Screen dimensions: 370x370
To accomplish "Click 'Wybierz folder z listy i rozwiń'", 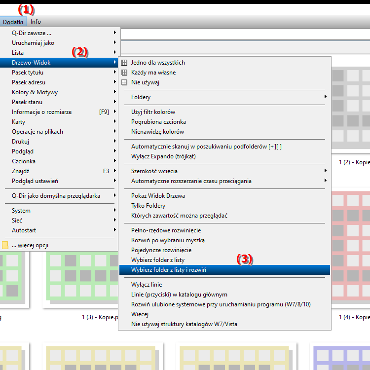I will (224, 270).
